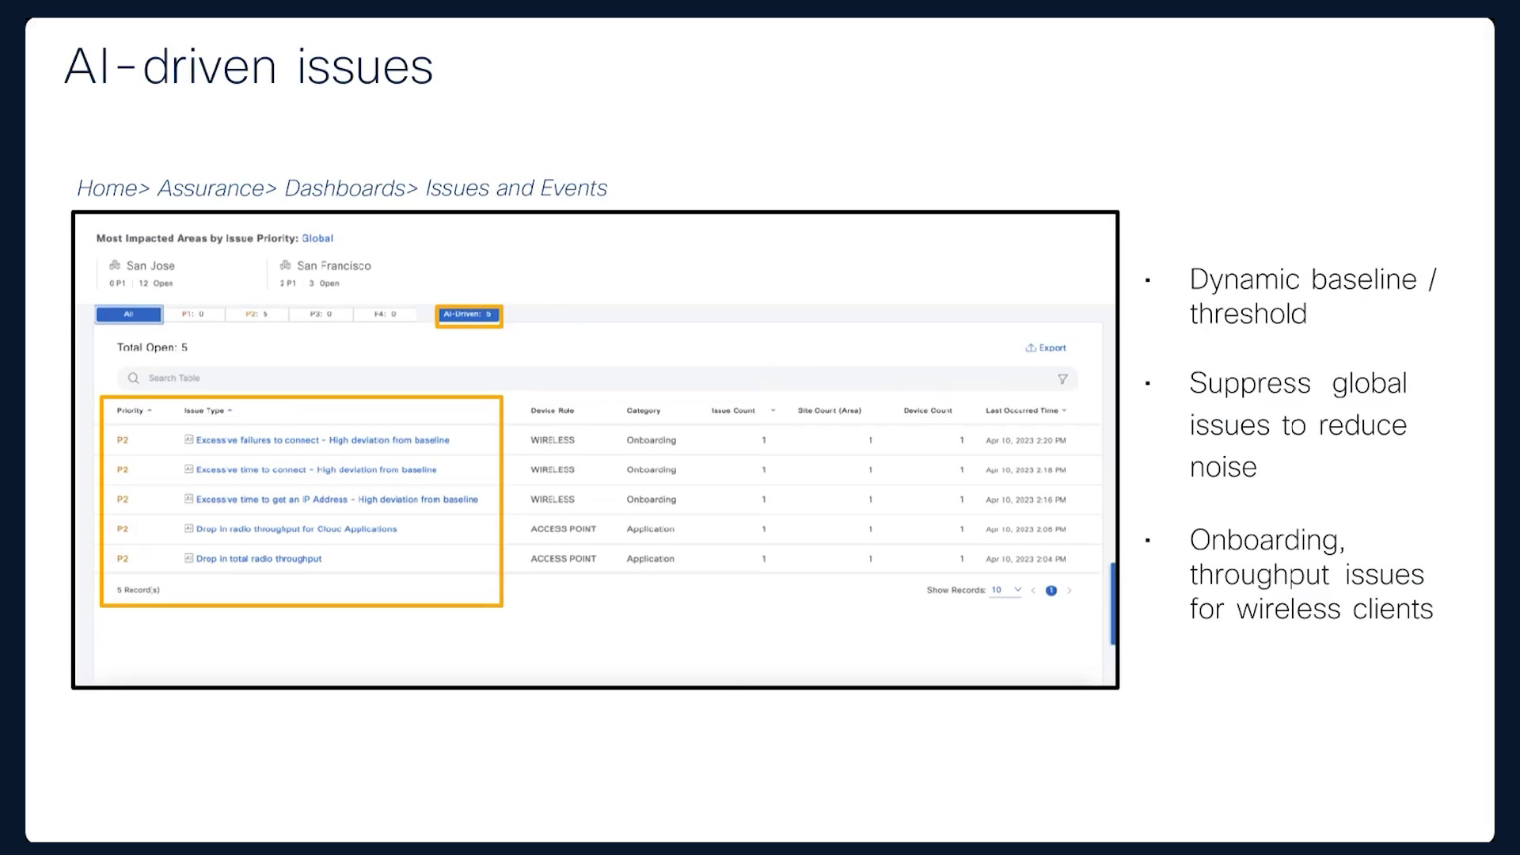The height and width of the screenshot is (855, 1520).
Task: Go to previous page arrow
Action: click(x=1033, y=591)
